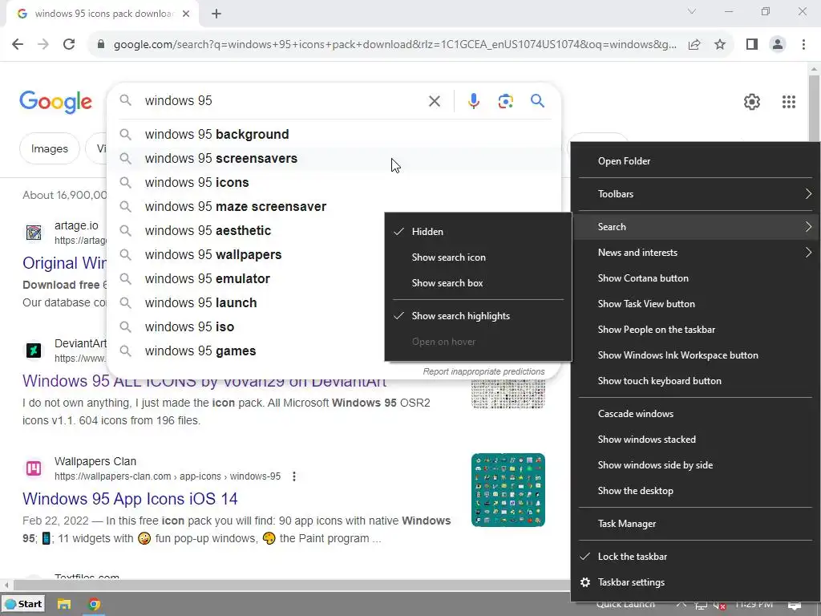Choose Cascade windows
This screenshot has width=821, height=616.
[x=695, y=414]
